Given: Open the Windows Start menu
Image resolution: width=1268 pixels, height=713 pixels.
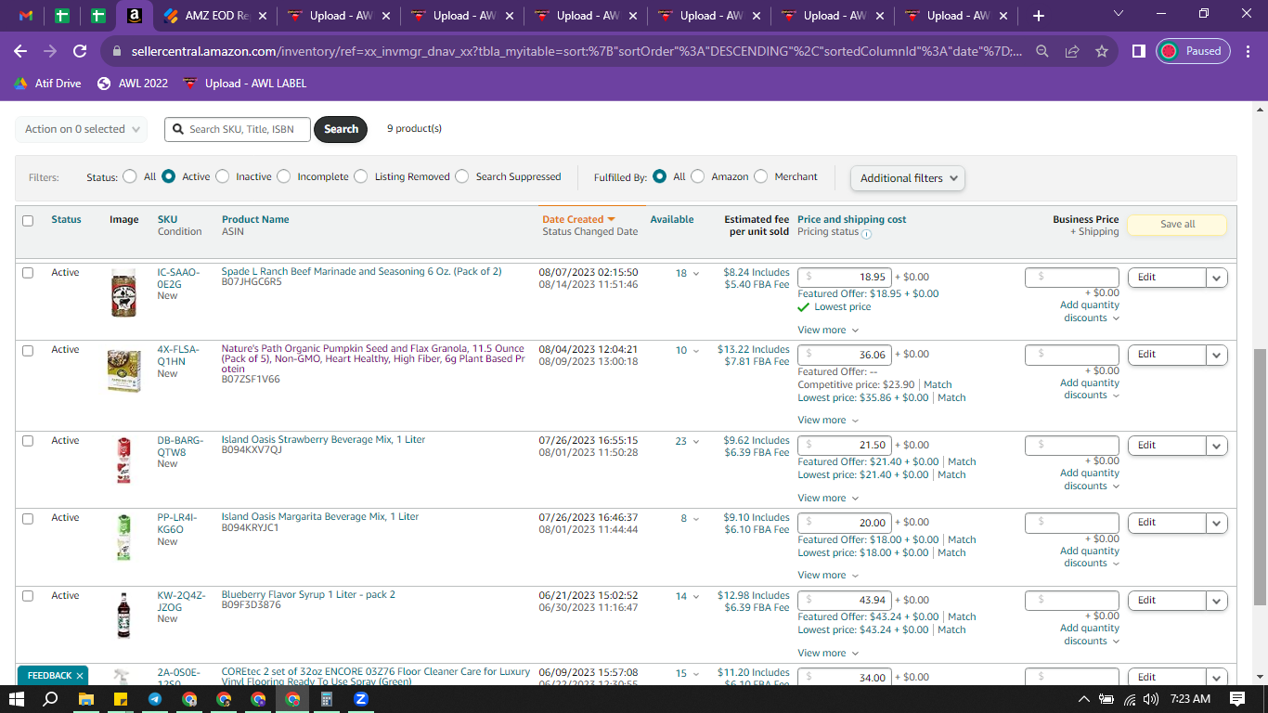Looking at the screenshot, I should [17, 699].
